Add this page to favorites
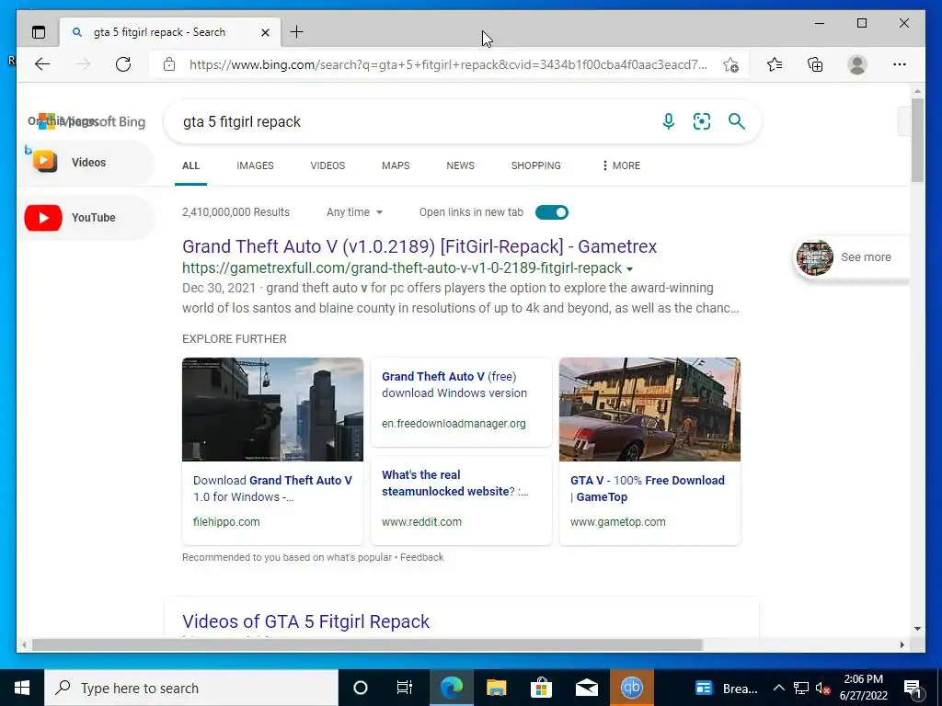This screenshot has height=706, width=942. [x=730, y=65]
